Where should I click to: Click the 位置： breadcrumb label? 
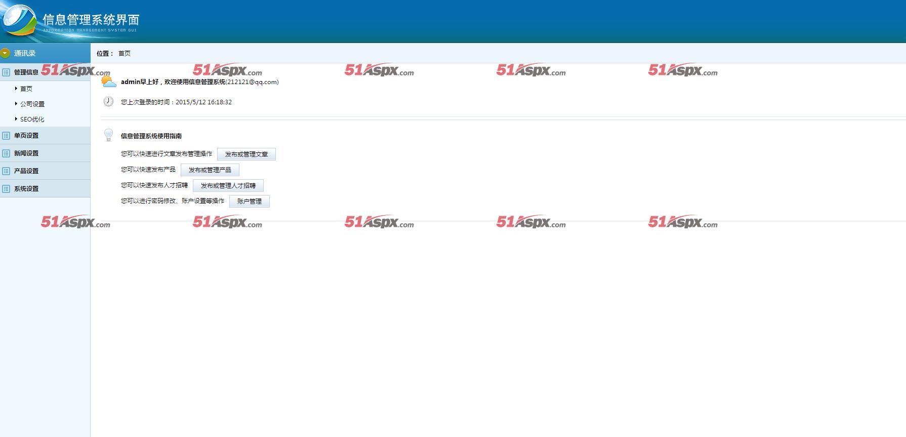click(x=105, y=53)
